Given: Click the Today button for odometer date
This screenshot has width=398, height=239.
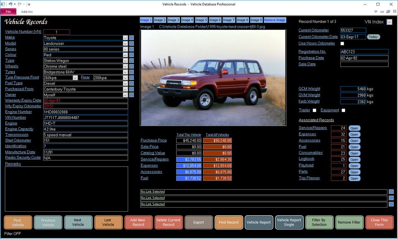Looking at the screenshot, I should click(x=373, y=37).
